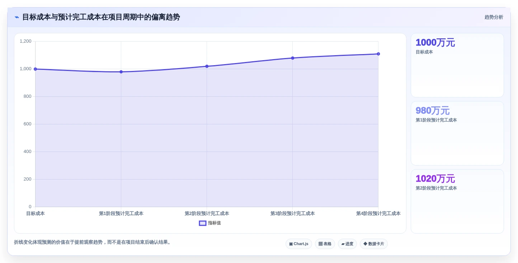Click the chart title 目标成本与预计完工成本 heading

pos(101,17)
